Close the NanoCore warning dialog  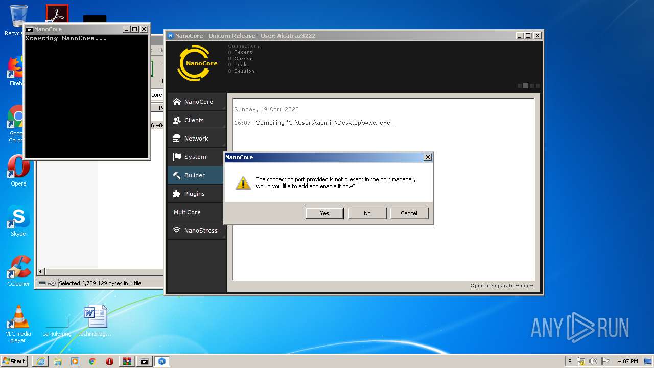coord(428,157)
